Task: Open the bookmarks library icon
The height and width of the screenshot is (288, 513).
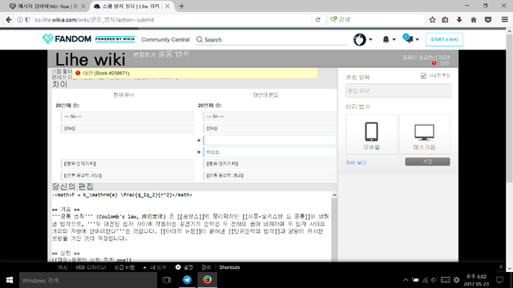Action: (x=445, y=20)
